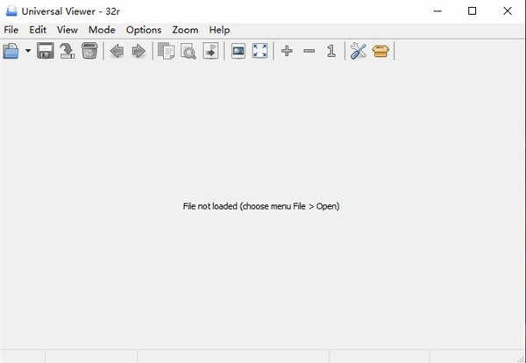Click the Universal Viewer title bar app icon
The height and width of the screenshot is (363, 526).
click(11, 11)
